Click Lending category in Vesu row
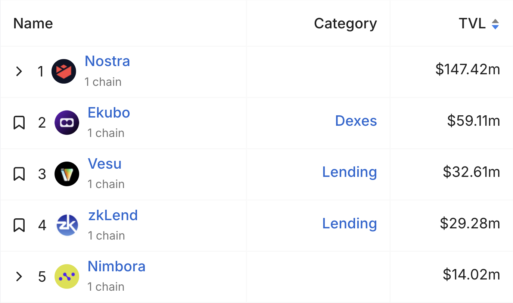Image resolution: width=513 pixels, height=303 pixels. click(349, 172)
